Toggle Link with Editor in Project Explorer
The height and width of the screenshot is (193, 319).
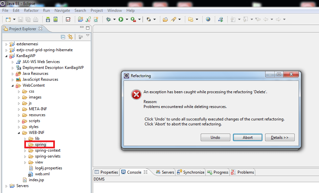70,36
